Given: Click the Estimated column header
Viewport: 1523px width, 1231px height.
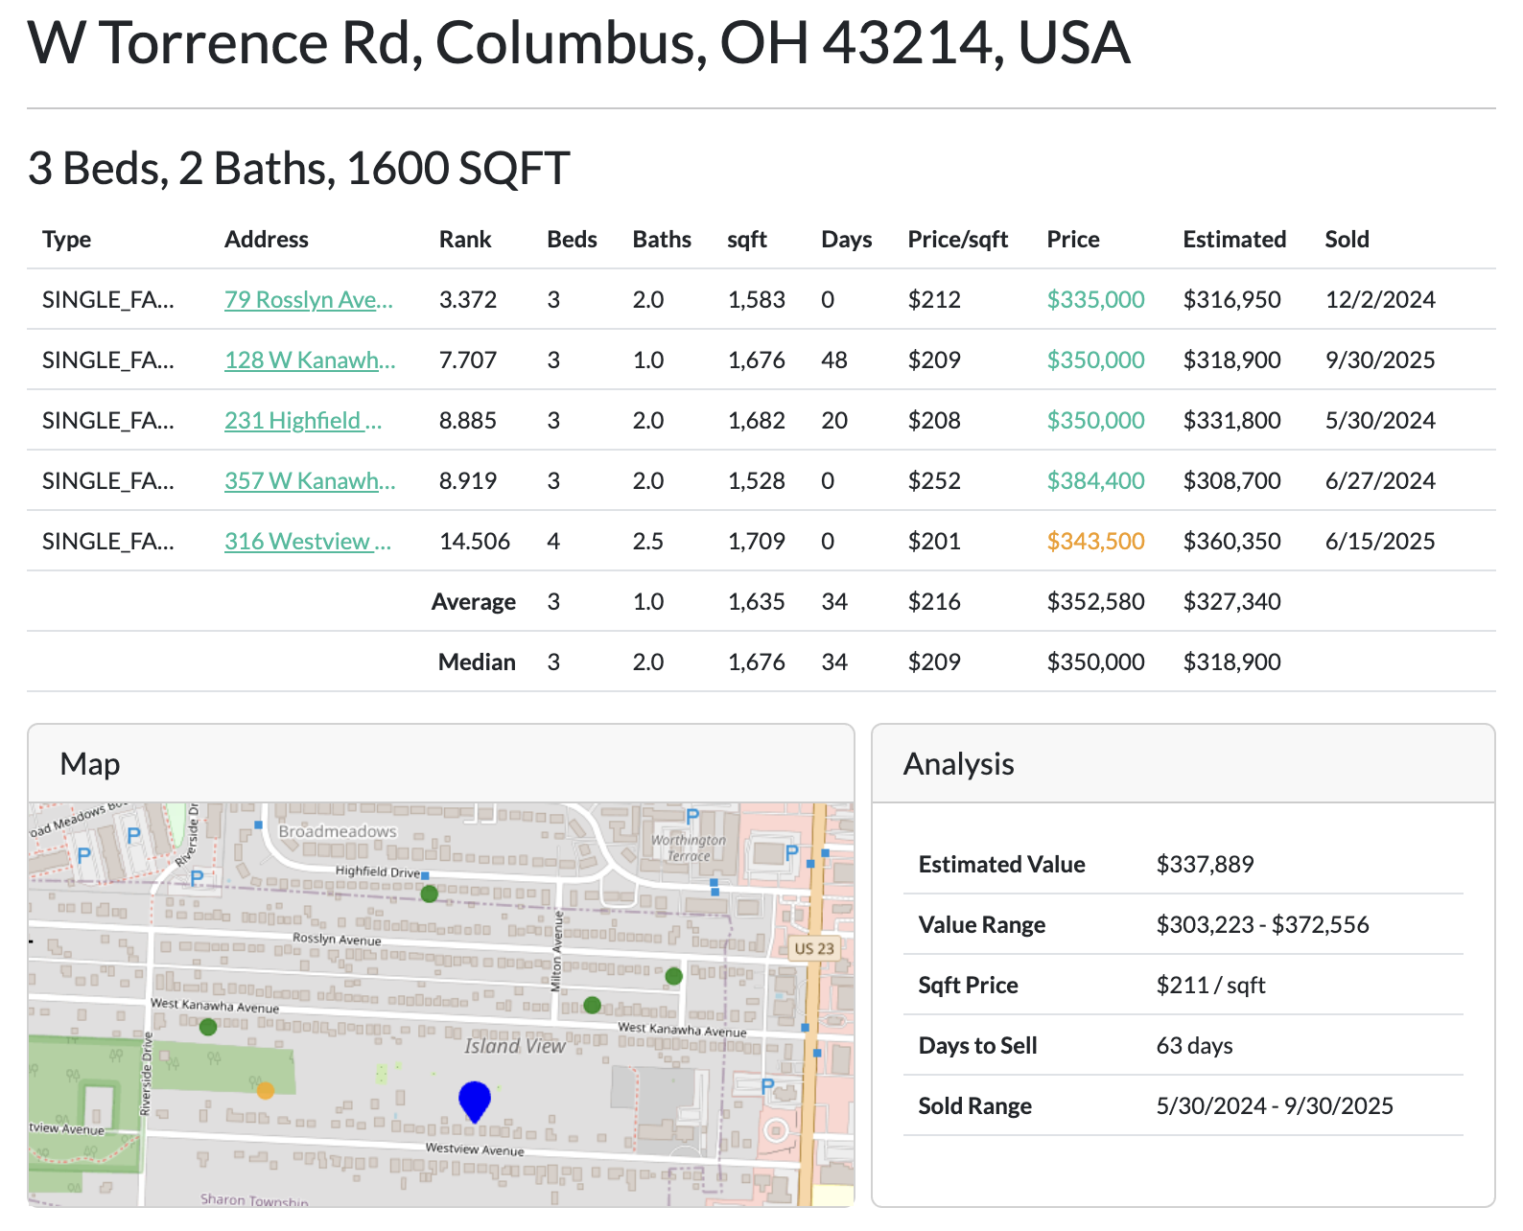Looking at the screenshot, I should [1234, 239].
